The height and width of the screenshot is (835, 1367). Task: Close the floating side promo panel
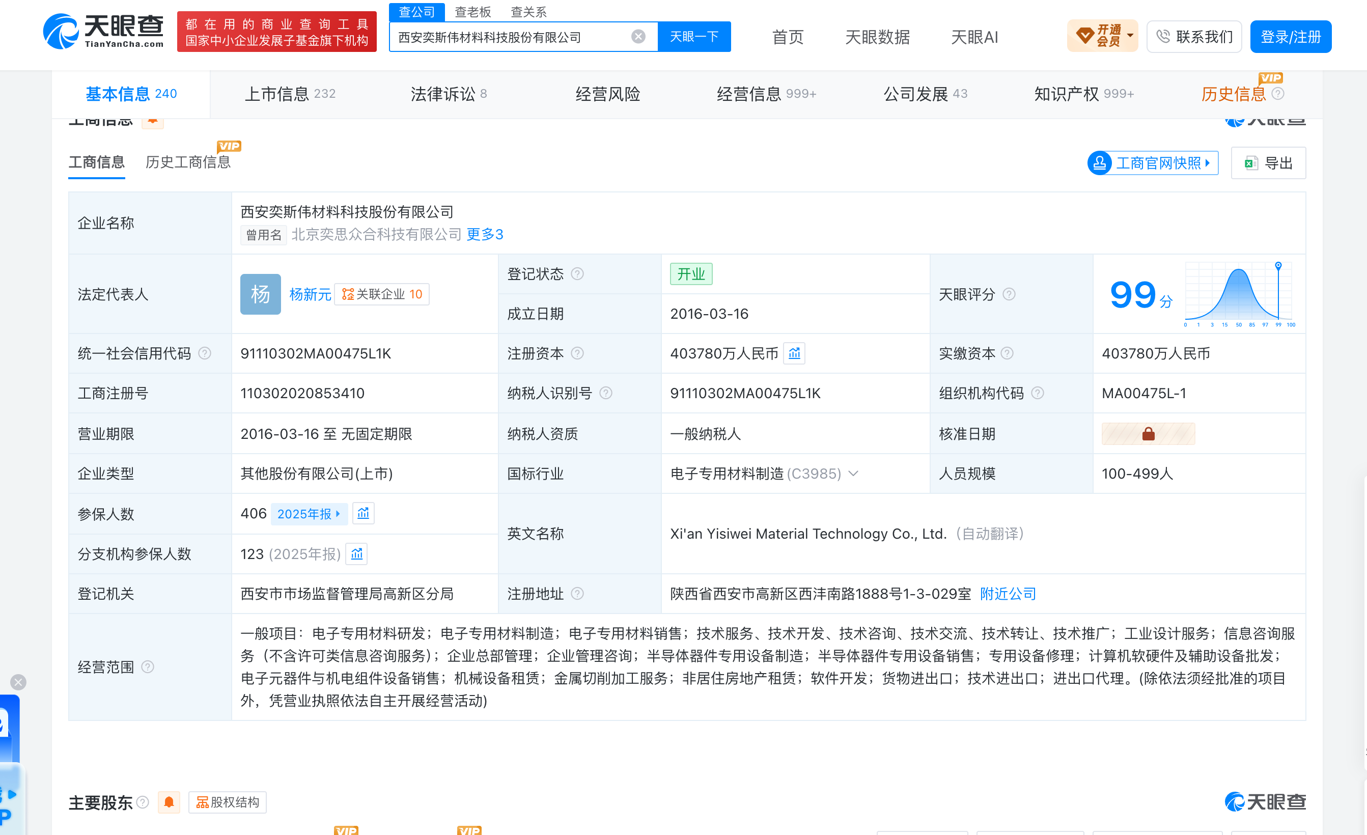(18, 682)
